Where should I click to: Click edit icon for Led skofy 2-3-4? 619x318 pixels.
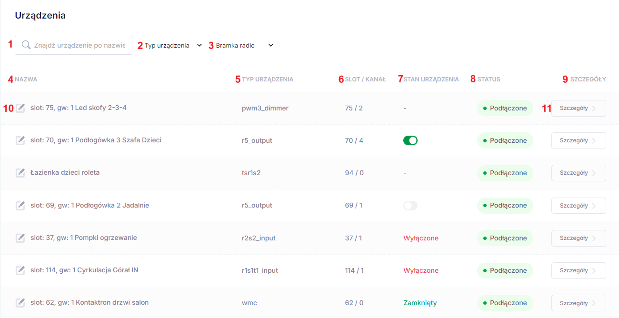(x=20, y=108)
